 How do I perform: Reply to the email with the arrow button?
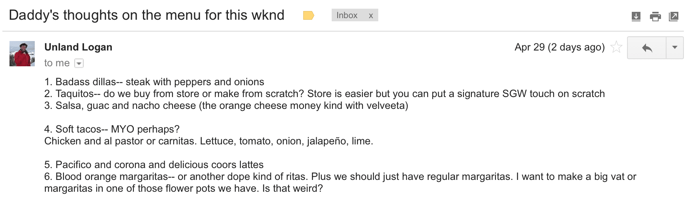tap(647, 48)
